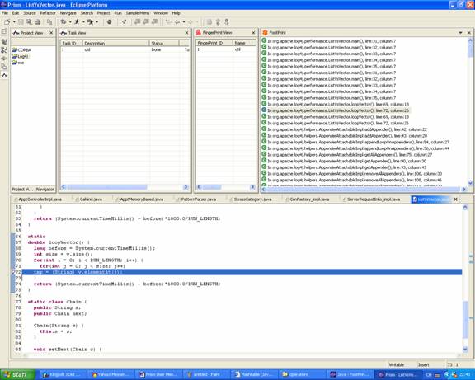Image resolution: width=475 pixels, height=380 pixels.
Task: Click the Writable status bar field
Action: [396, 364]
